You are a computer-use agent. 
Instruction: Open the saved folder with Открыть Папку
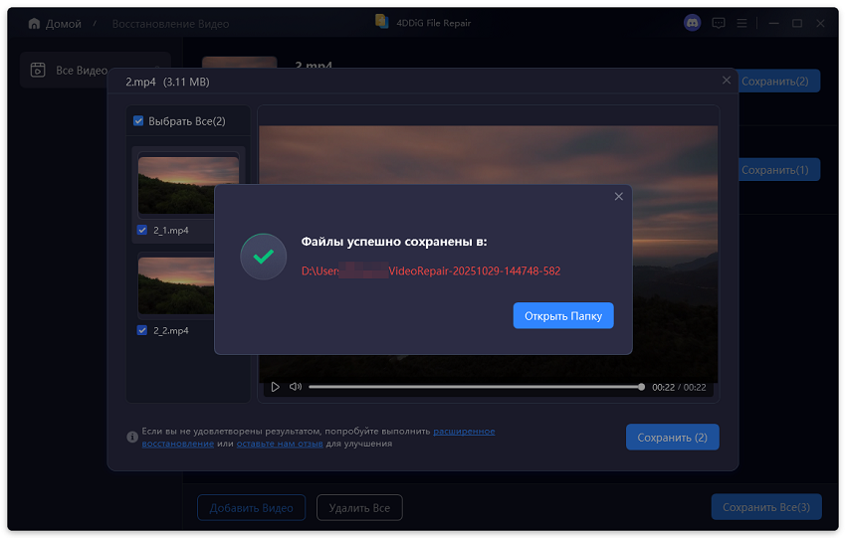pyautogui.click(x=562, y=315)
